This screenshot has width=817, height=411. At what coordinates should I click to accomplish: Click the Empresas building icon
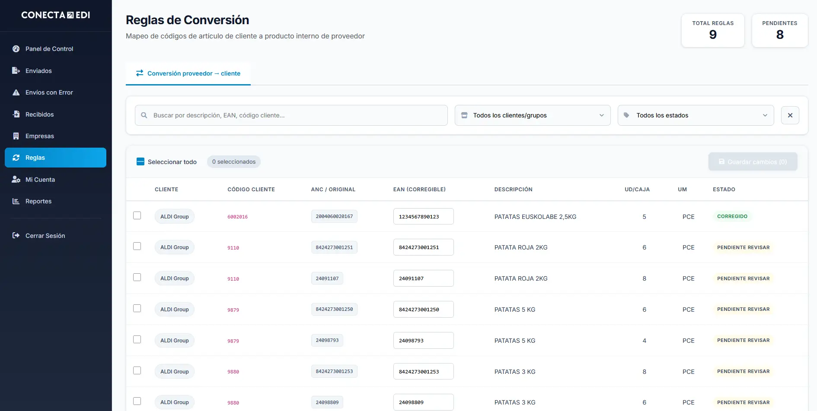(x=16, y=136)
